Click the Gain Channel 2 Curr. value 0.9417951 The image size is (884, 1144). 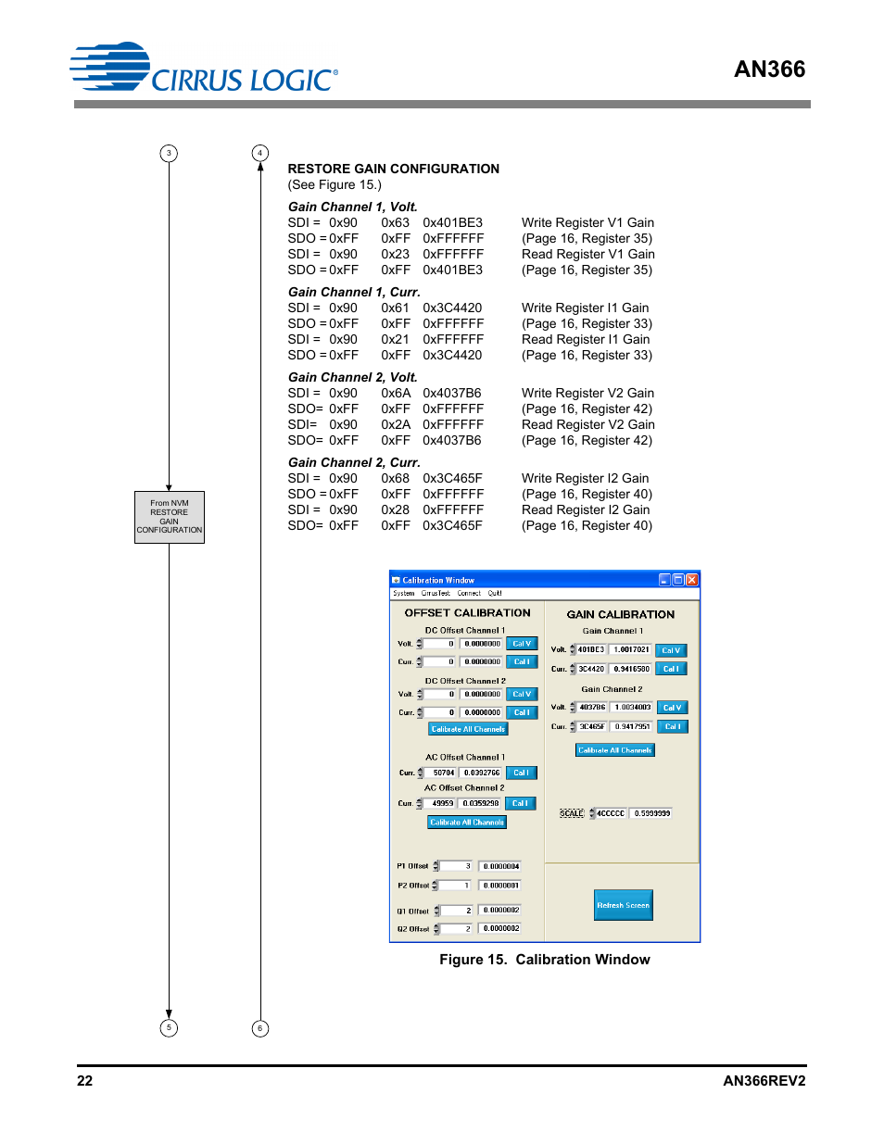[x=632, y=726]
